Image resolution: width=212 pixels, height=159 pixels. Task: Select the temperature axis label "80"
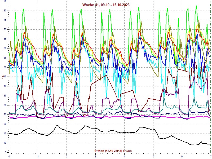(x=5, y=11)
